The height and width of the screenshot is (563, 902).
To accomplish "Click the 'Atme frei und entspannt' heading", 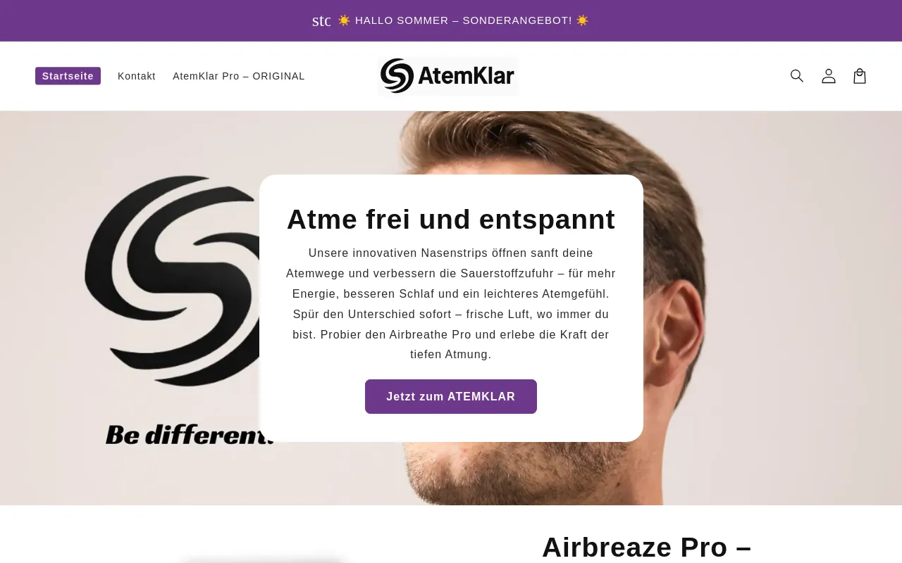I will tap(451, 220).
